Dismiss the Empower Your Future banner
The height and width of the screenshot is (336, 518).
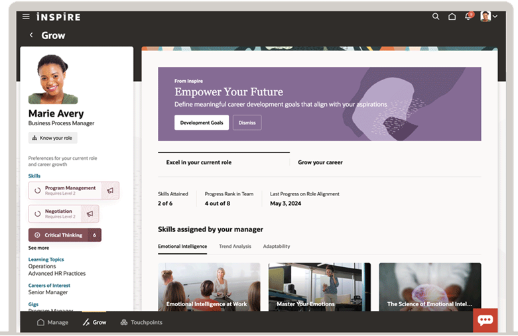247,123
